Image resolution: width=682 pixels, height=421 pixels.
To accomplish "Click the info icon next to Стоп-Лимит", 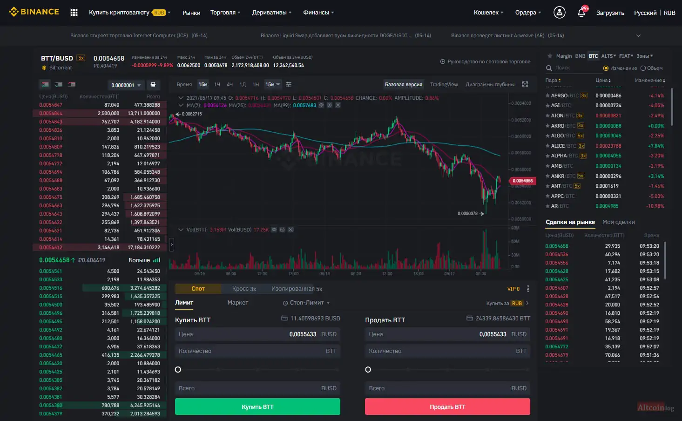I will 285,303.
